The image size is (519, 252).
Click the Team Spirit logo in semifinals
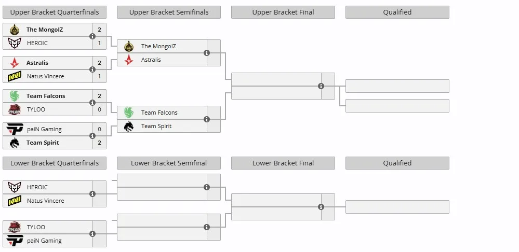click(129, 126)
